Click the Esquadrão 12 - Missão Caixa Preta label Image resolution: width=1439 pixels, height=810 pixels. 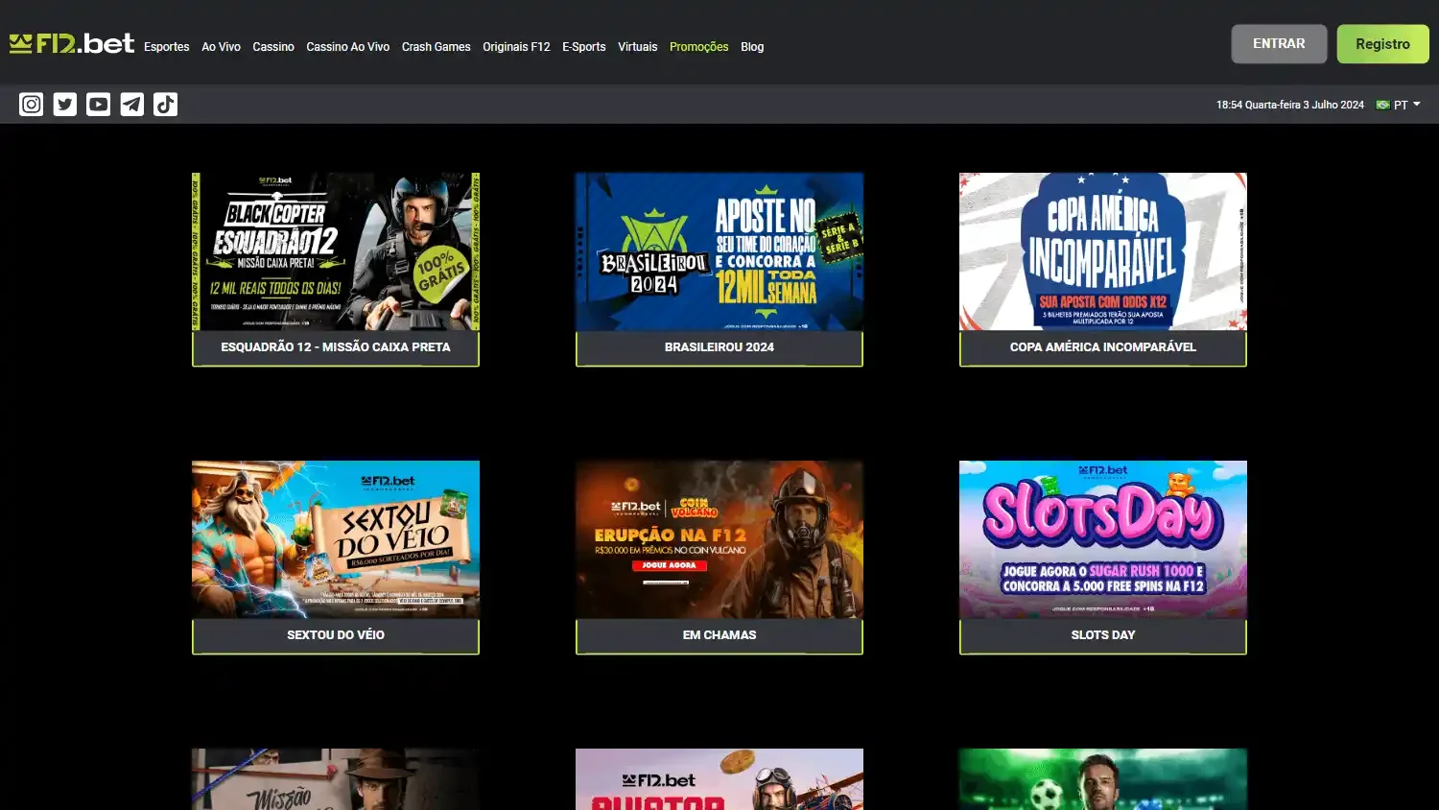[336, 347]
